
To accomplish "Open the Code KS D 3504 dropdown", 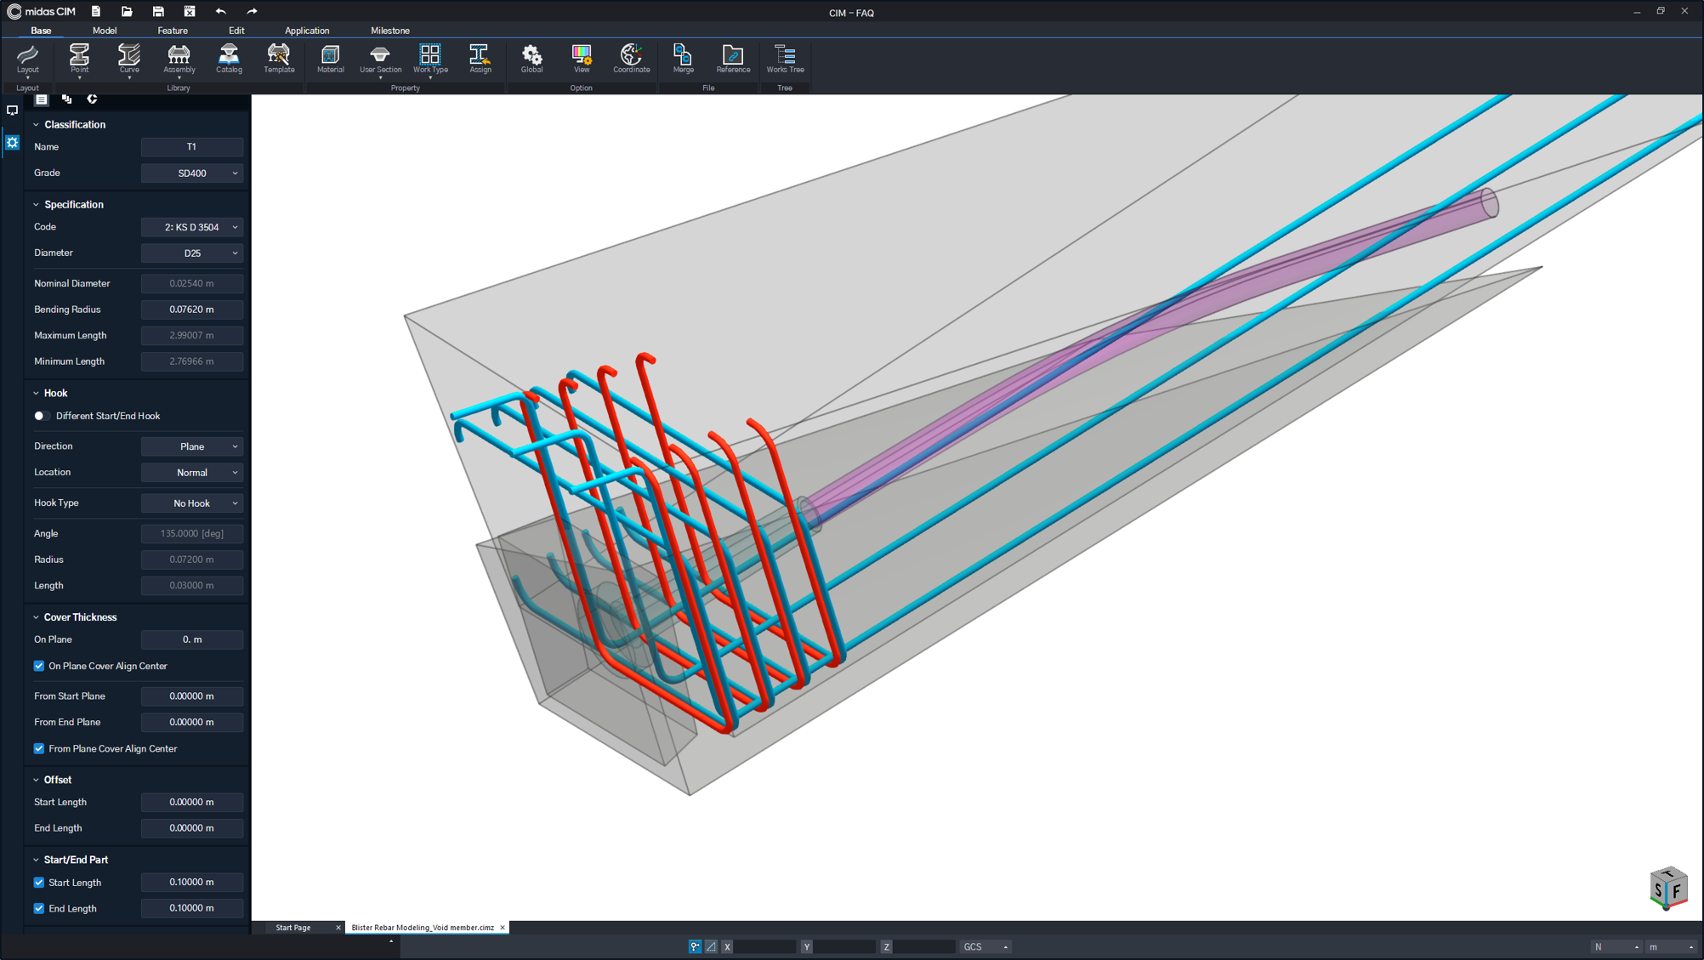I will (192, 227).
